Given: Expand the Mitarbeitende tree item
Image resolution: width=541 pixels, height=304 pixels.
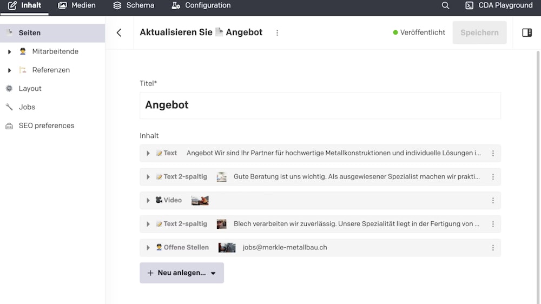Looking at the screenshot, I should click(9, 52).
